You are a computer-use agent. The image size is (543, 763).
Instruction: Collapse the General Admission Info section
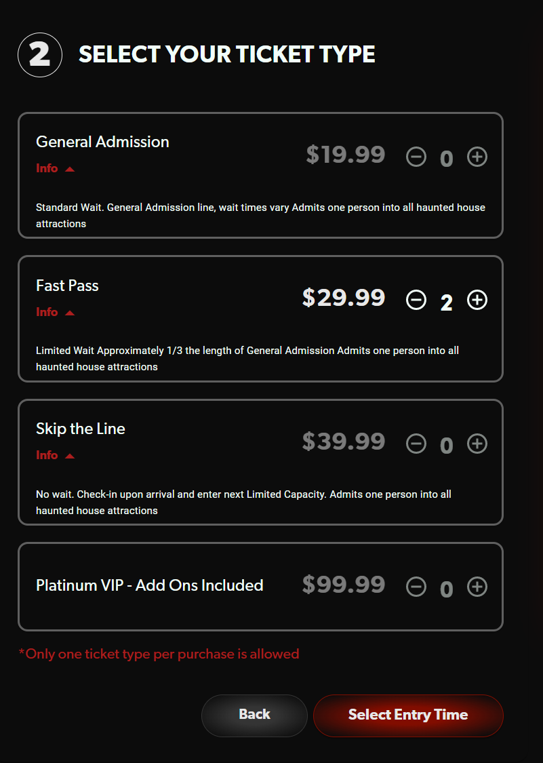[55, 168]
